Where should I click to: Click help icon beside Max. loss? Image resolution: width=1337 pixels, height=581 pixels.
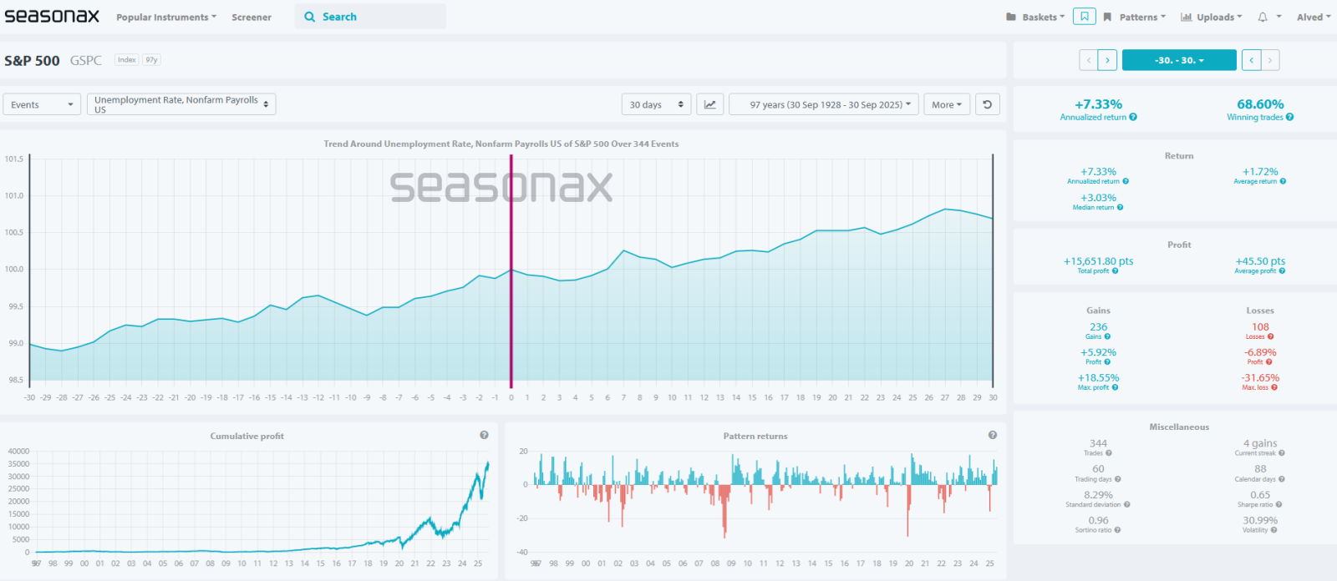[1274, 387]
